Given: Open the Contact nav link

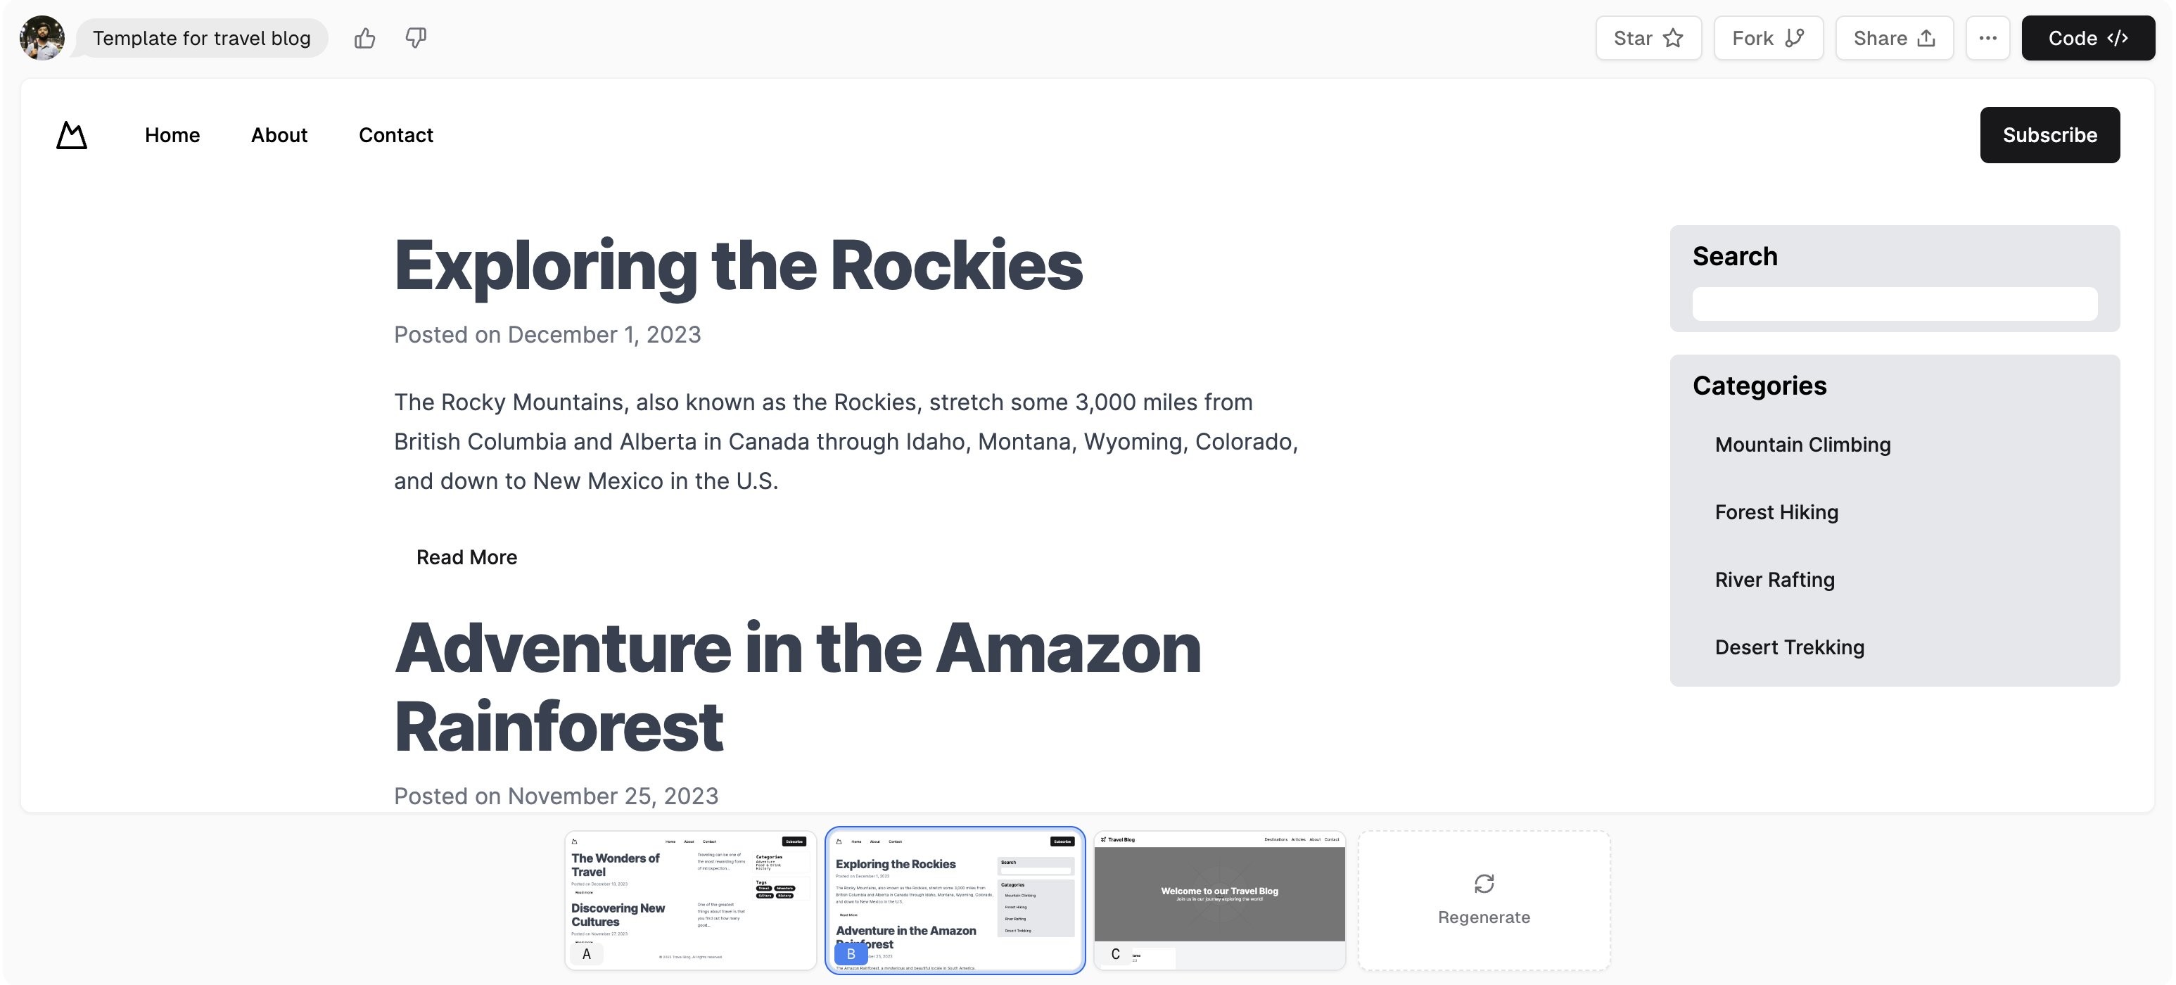Looking at the screenshot, I should coord(395,135).
